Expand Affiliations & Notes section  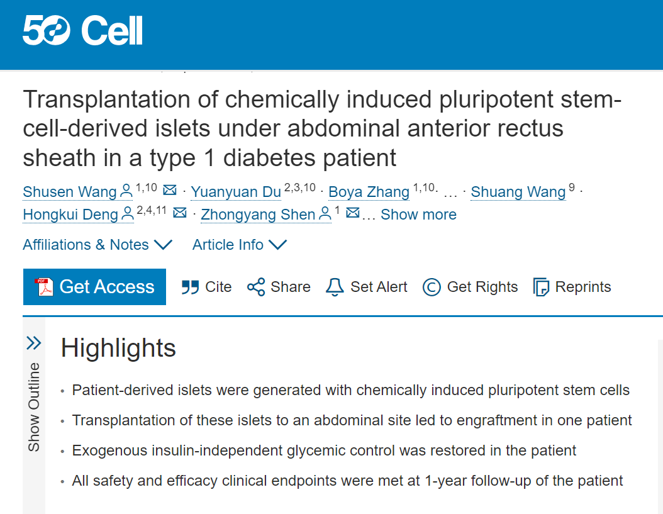pos(97,245)
